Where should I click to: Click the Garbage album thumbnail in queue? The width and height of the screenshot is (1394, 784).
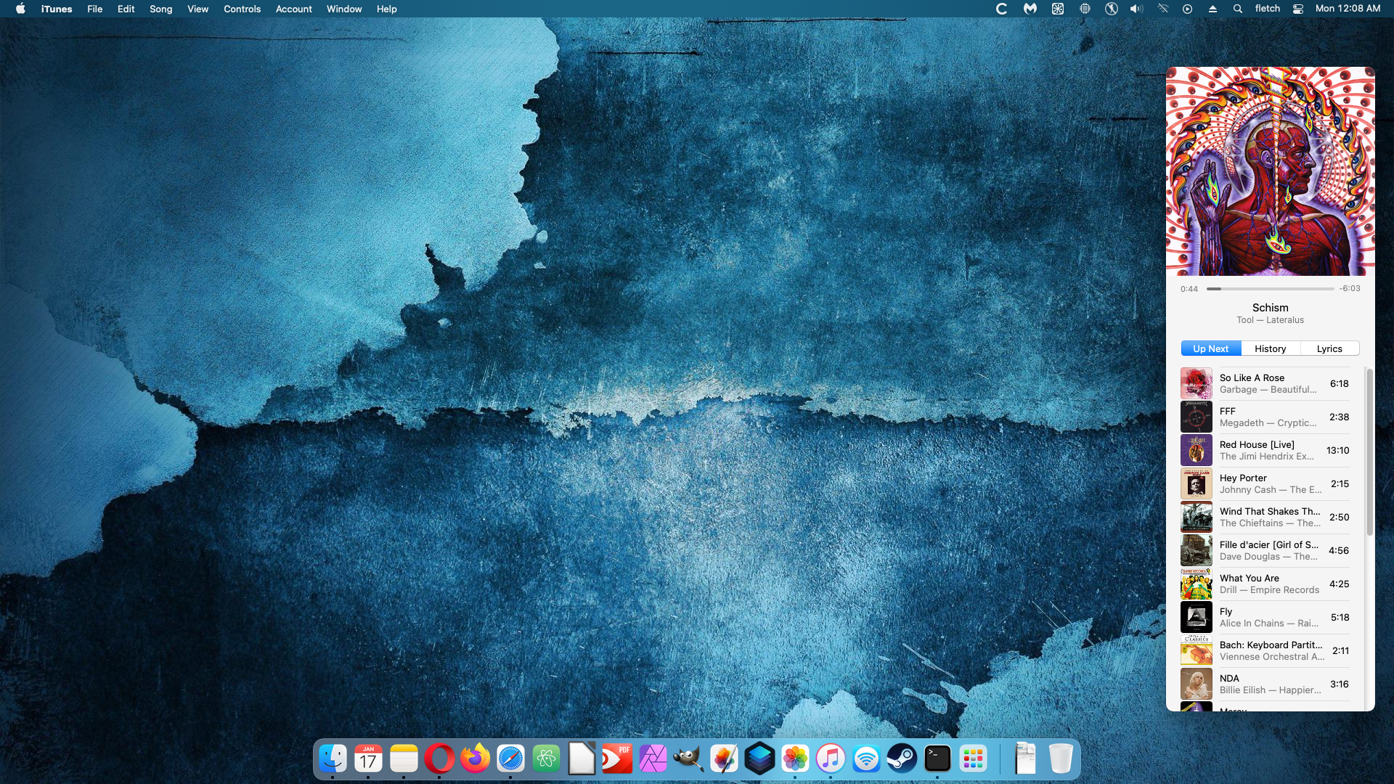click(x=1197, y=383)
